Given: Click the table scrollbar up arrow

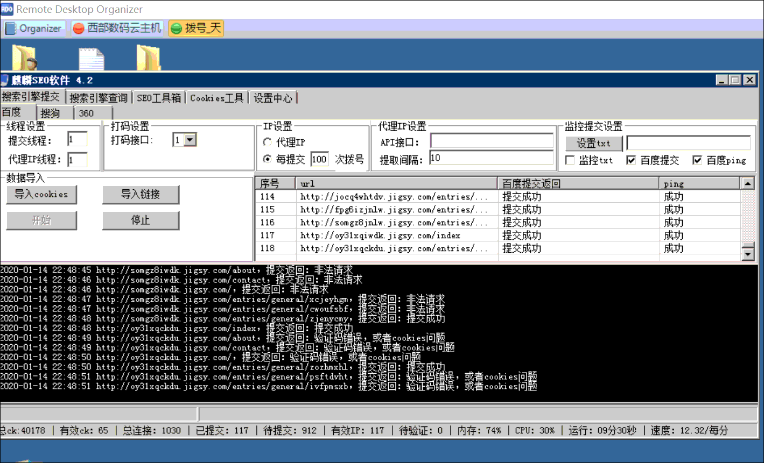Looking at the screenshot, I should (x=748, y=183).
